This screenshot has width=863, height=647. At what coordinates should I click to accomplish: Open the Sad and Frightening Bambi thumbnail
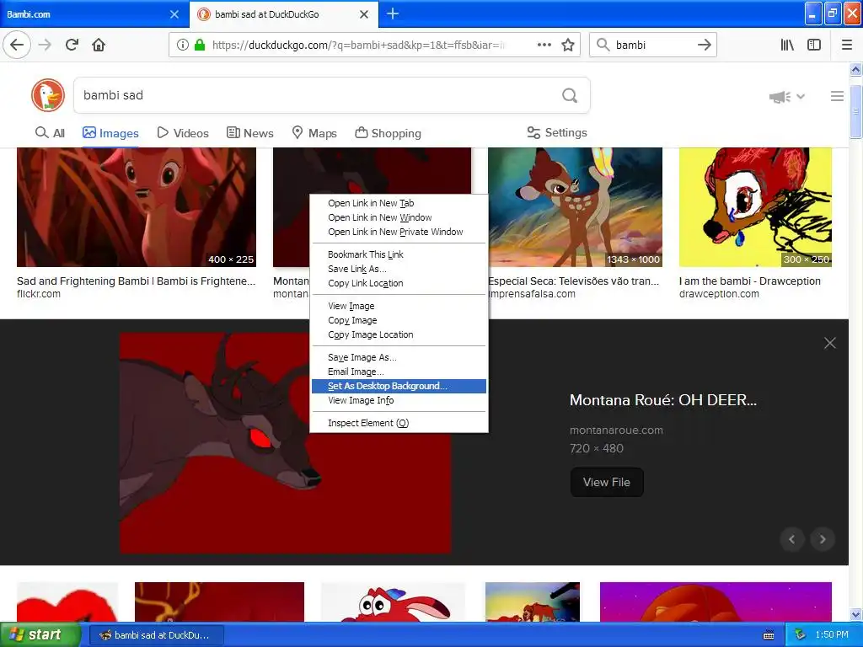tap(137, 207)
